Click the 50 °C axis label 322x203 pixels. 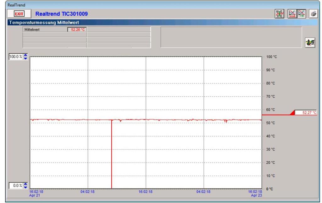coord(270,123)
